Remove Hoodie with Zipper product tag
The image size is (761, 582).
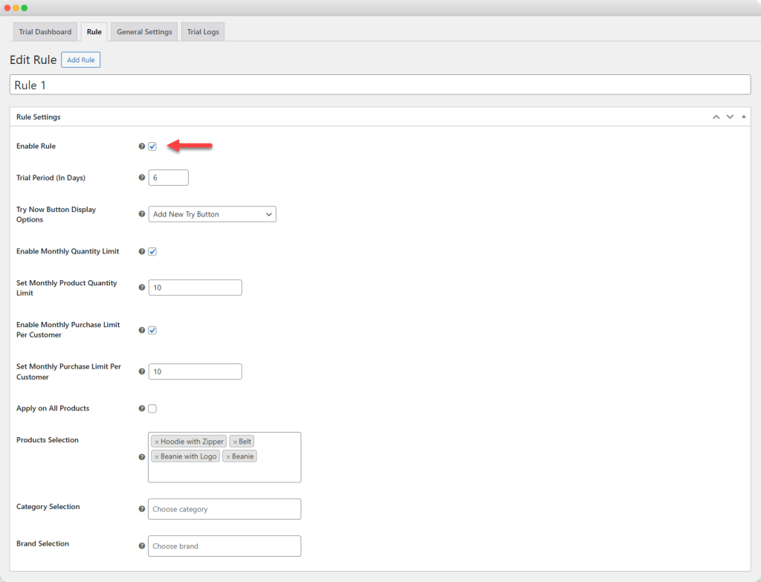(x=157, y=442)
